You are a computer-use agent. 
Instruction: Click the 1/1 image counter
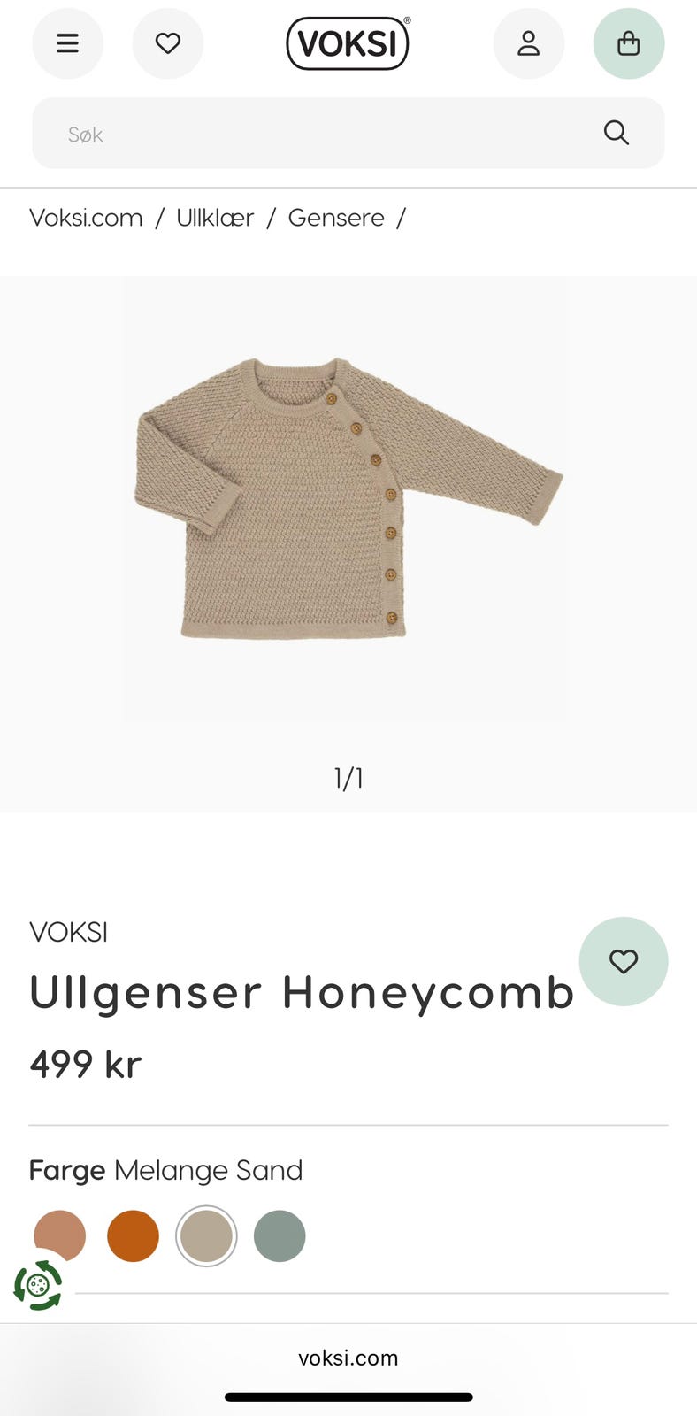click(348, 779)
